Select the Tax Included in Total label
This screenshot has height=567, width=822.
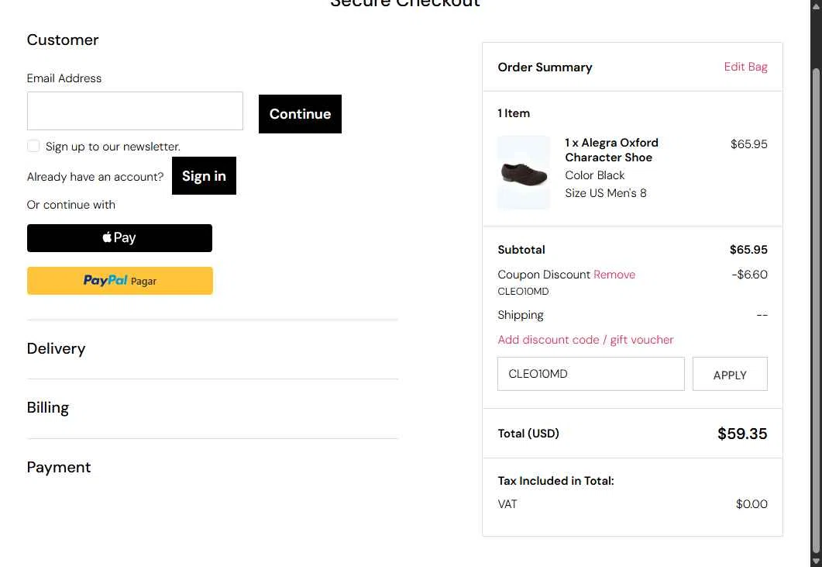click(x=555, y=481)
